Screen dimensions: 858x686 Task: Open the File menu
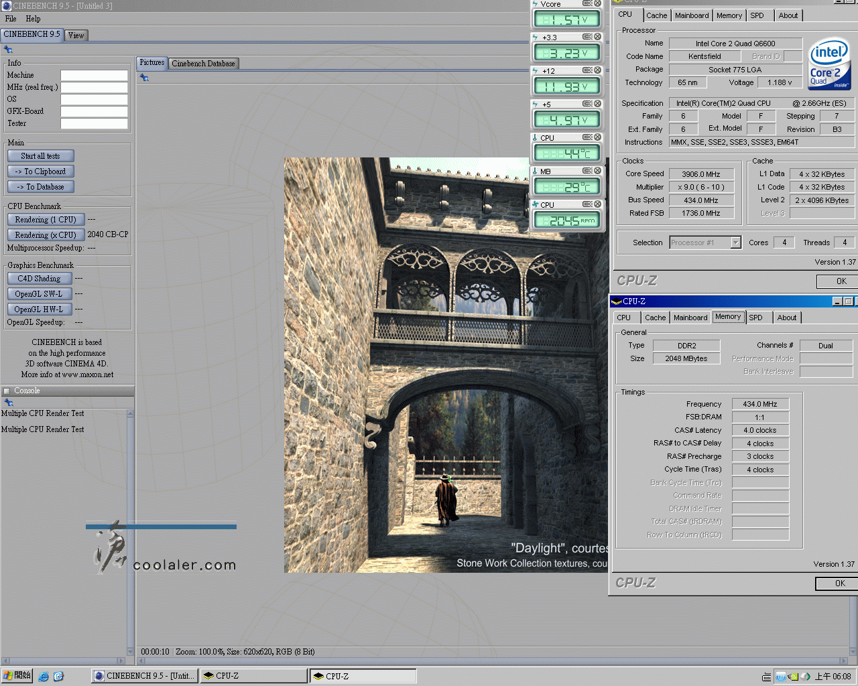(x=11, y=19)
